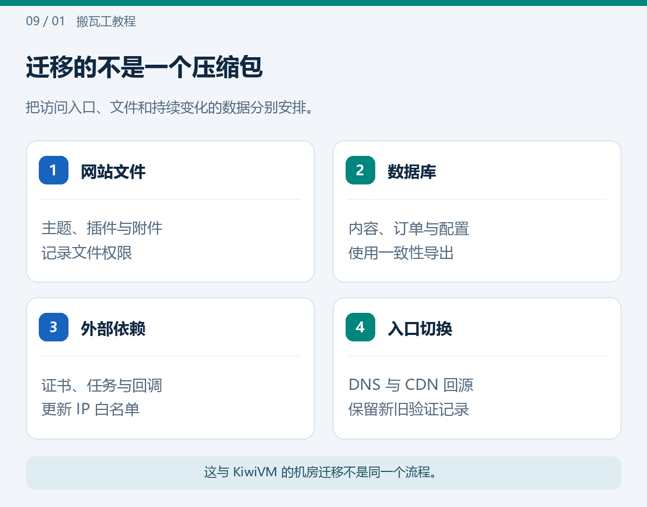
Task: Click the line 主题、插件与附件
Action: click(102, 228)
